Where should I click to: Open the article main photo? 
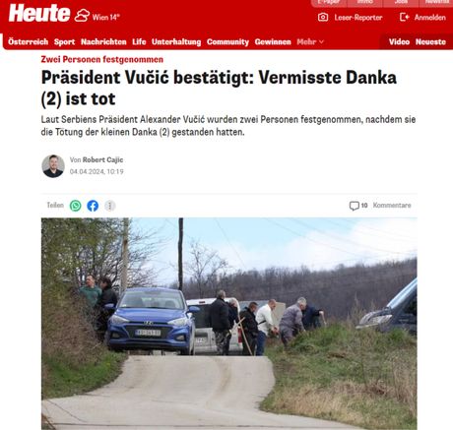(229, 324)
